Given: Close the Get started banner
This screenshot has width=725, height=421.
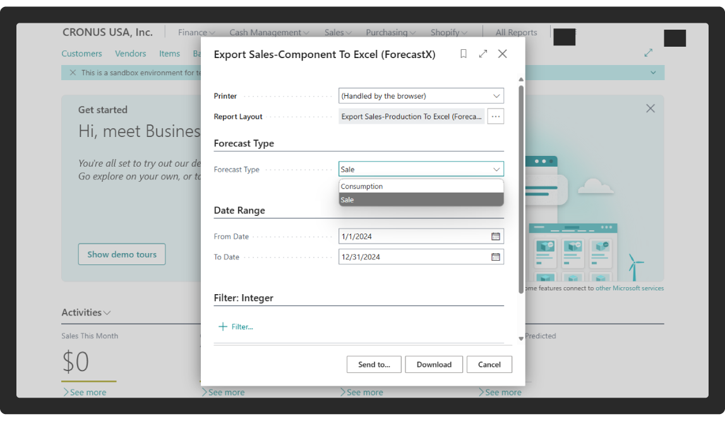Looking at the screenshot, I should point(650,109).
